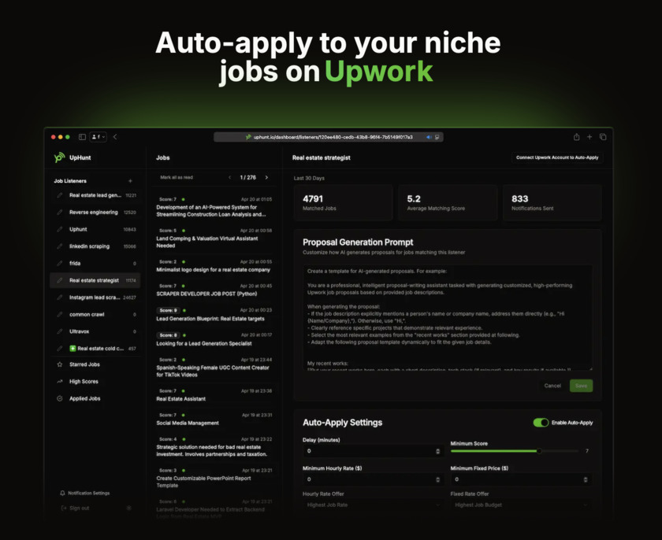
Task: Edit the Real estate cold c... listener pencil
Action: [60, 349]
